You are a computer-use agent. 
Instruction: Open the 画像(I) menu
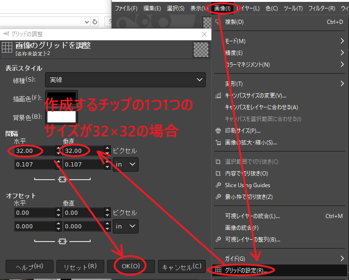click(222, 8)
